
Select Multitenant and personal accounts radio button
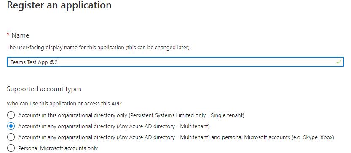tap(11, 137)
